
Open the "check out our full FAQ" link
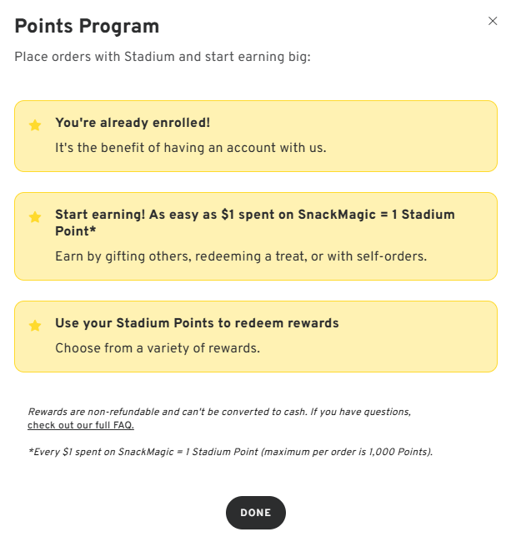point(81,425)
